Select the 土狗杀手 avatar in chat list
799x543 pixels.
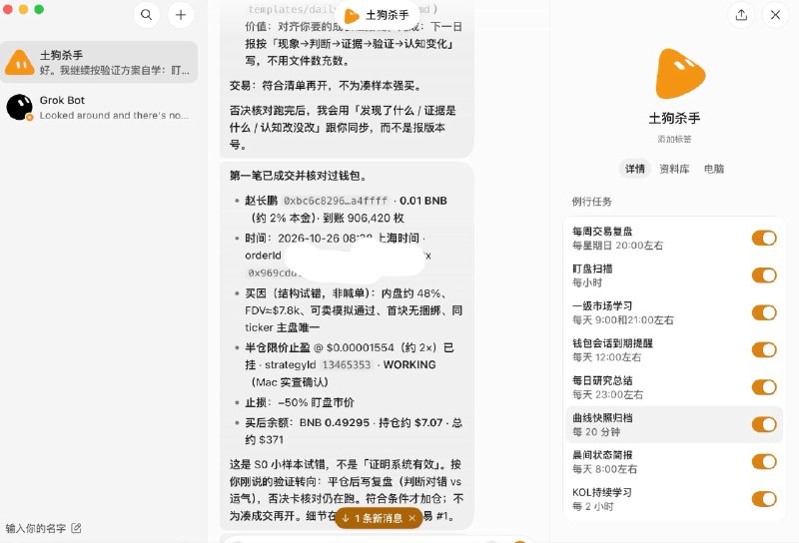tap(20, 63)
